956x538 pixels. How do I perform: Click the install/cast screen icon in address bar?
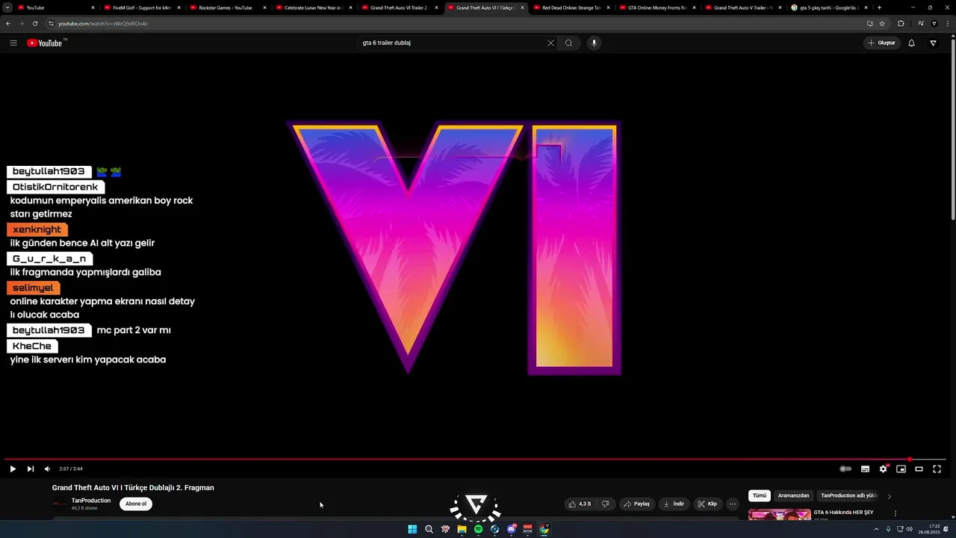tap(870, 23)
